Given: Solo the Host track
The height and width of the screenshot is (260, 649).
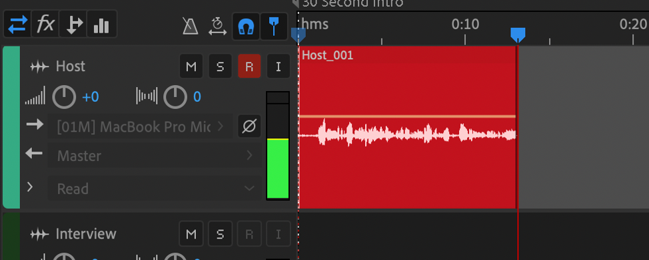Looking at the screenshot, I should (x=220, y=66).
